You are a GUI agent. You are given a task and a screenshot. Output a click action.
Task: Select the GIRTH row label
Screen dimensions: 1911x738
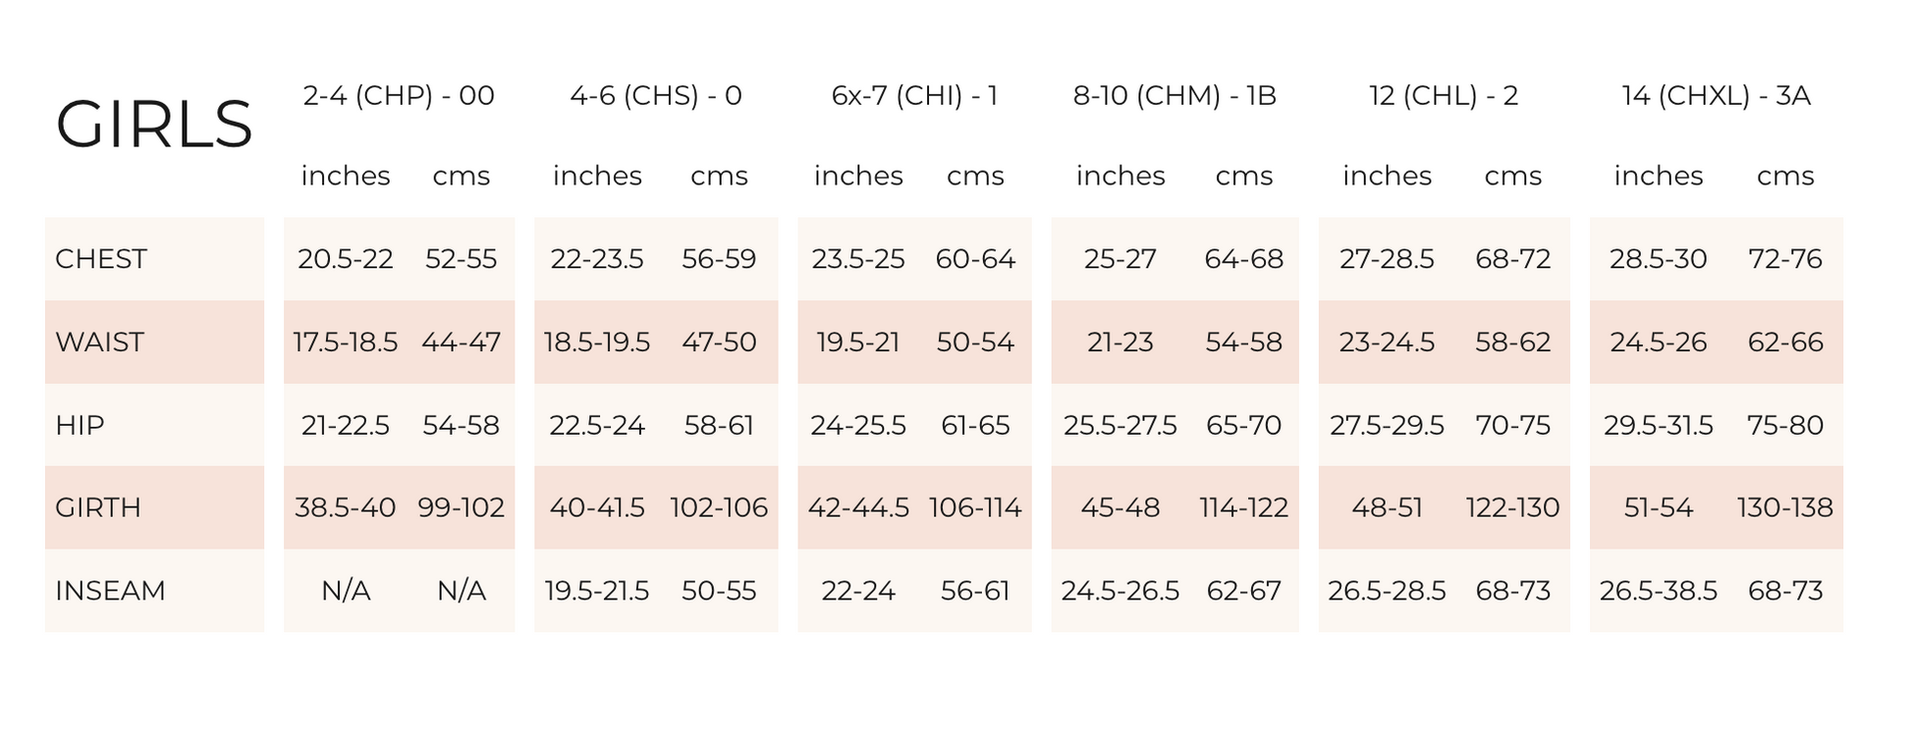[x=98, y=507]
